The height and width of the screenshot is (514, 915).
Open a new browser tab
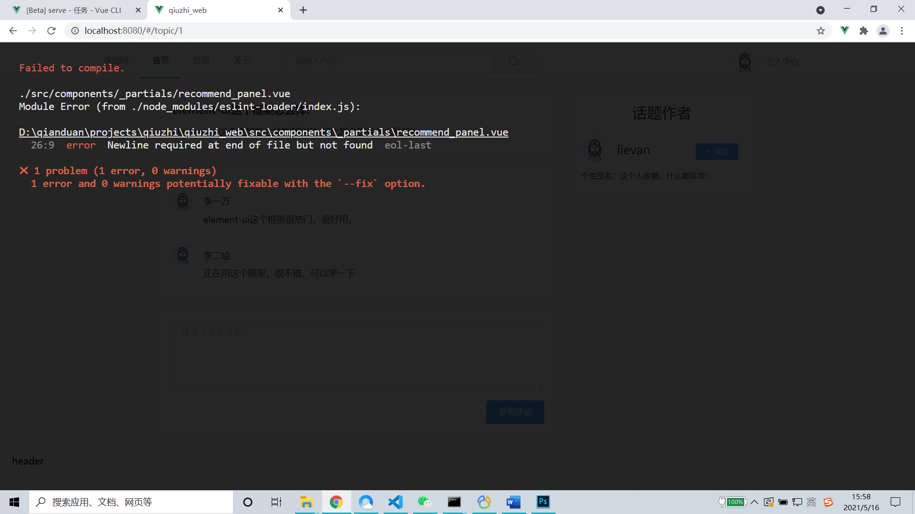(303, 10)
